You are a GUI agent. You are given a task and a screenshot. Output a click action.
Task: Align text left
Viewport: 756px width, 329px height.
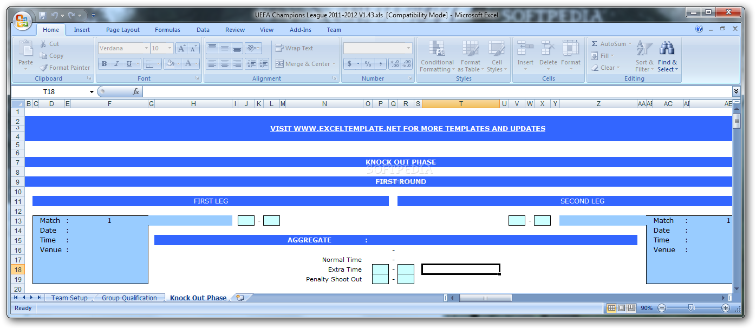click(x=211, y=64)
